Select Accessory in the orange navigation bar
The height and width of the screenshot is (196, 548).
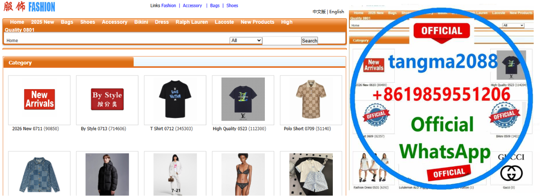115,22
